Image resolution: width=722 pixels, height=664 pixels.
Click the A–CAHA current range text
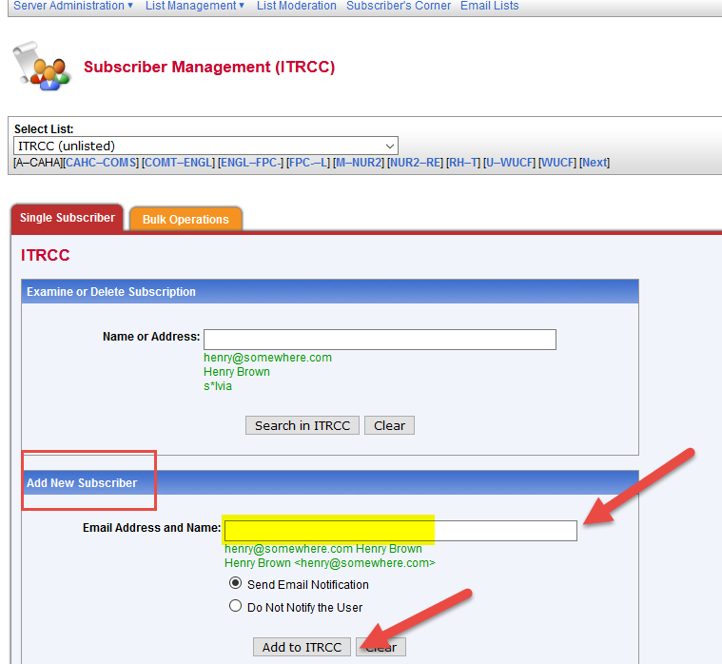pos(38,163)
